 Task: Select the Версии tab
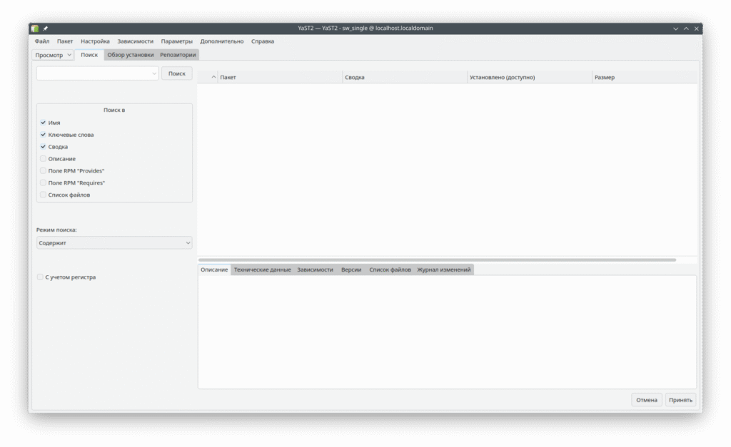pyautogui.click(x=351, y=269)
